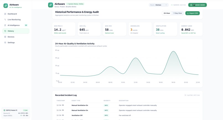Click the '24-Hour Air Quality & Ventilation Activity' title
The image size is (223, 120).
coord(75,44)
